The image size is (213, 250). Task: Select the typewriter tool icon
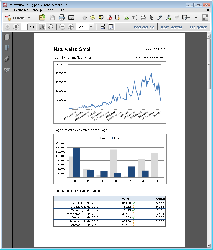click(143, 18)
